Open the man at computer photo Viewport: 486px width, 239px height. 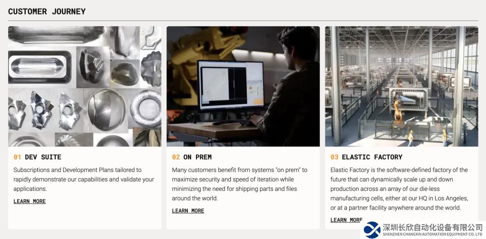pos(243,86)
